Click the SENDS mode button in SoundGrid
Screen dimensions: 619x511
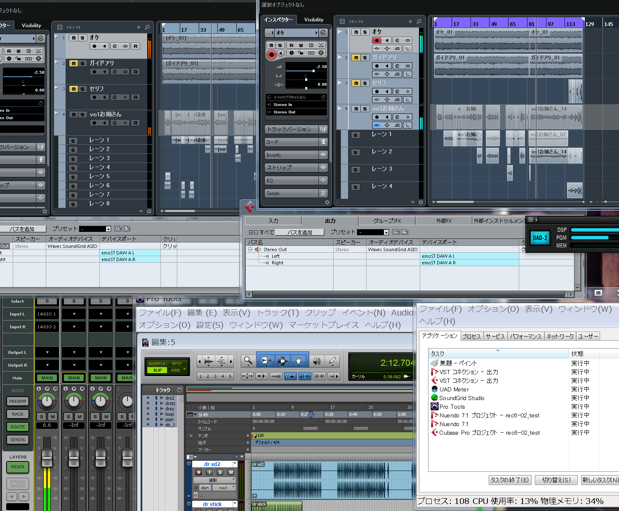(18, 440)
